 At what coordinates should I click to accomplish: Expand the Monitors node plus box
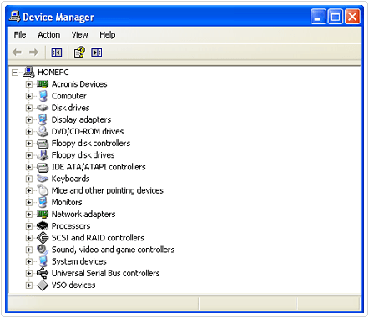coord(28,203)
